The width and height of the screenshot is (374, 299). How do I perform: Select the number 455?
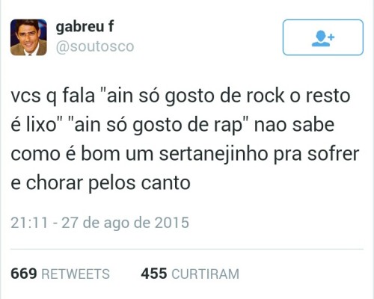click(x=154, y=274)
